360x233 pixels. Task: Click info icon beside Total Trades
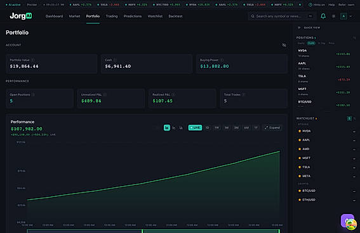pos(243,94)
